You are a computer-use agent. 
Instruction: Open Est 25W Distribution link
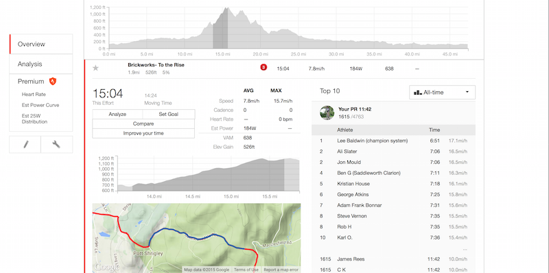pyautogui.click(x=34, y=119)
